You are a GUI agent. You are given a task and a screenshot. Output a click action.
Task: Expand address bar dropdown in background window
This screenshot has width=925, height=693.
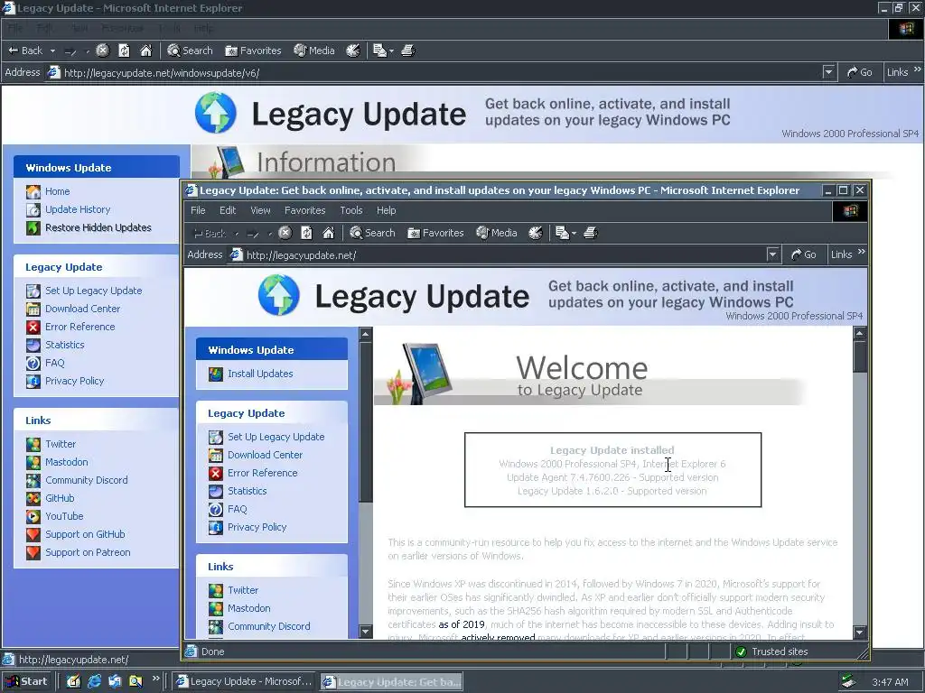point(829,72)
